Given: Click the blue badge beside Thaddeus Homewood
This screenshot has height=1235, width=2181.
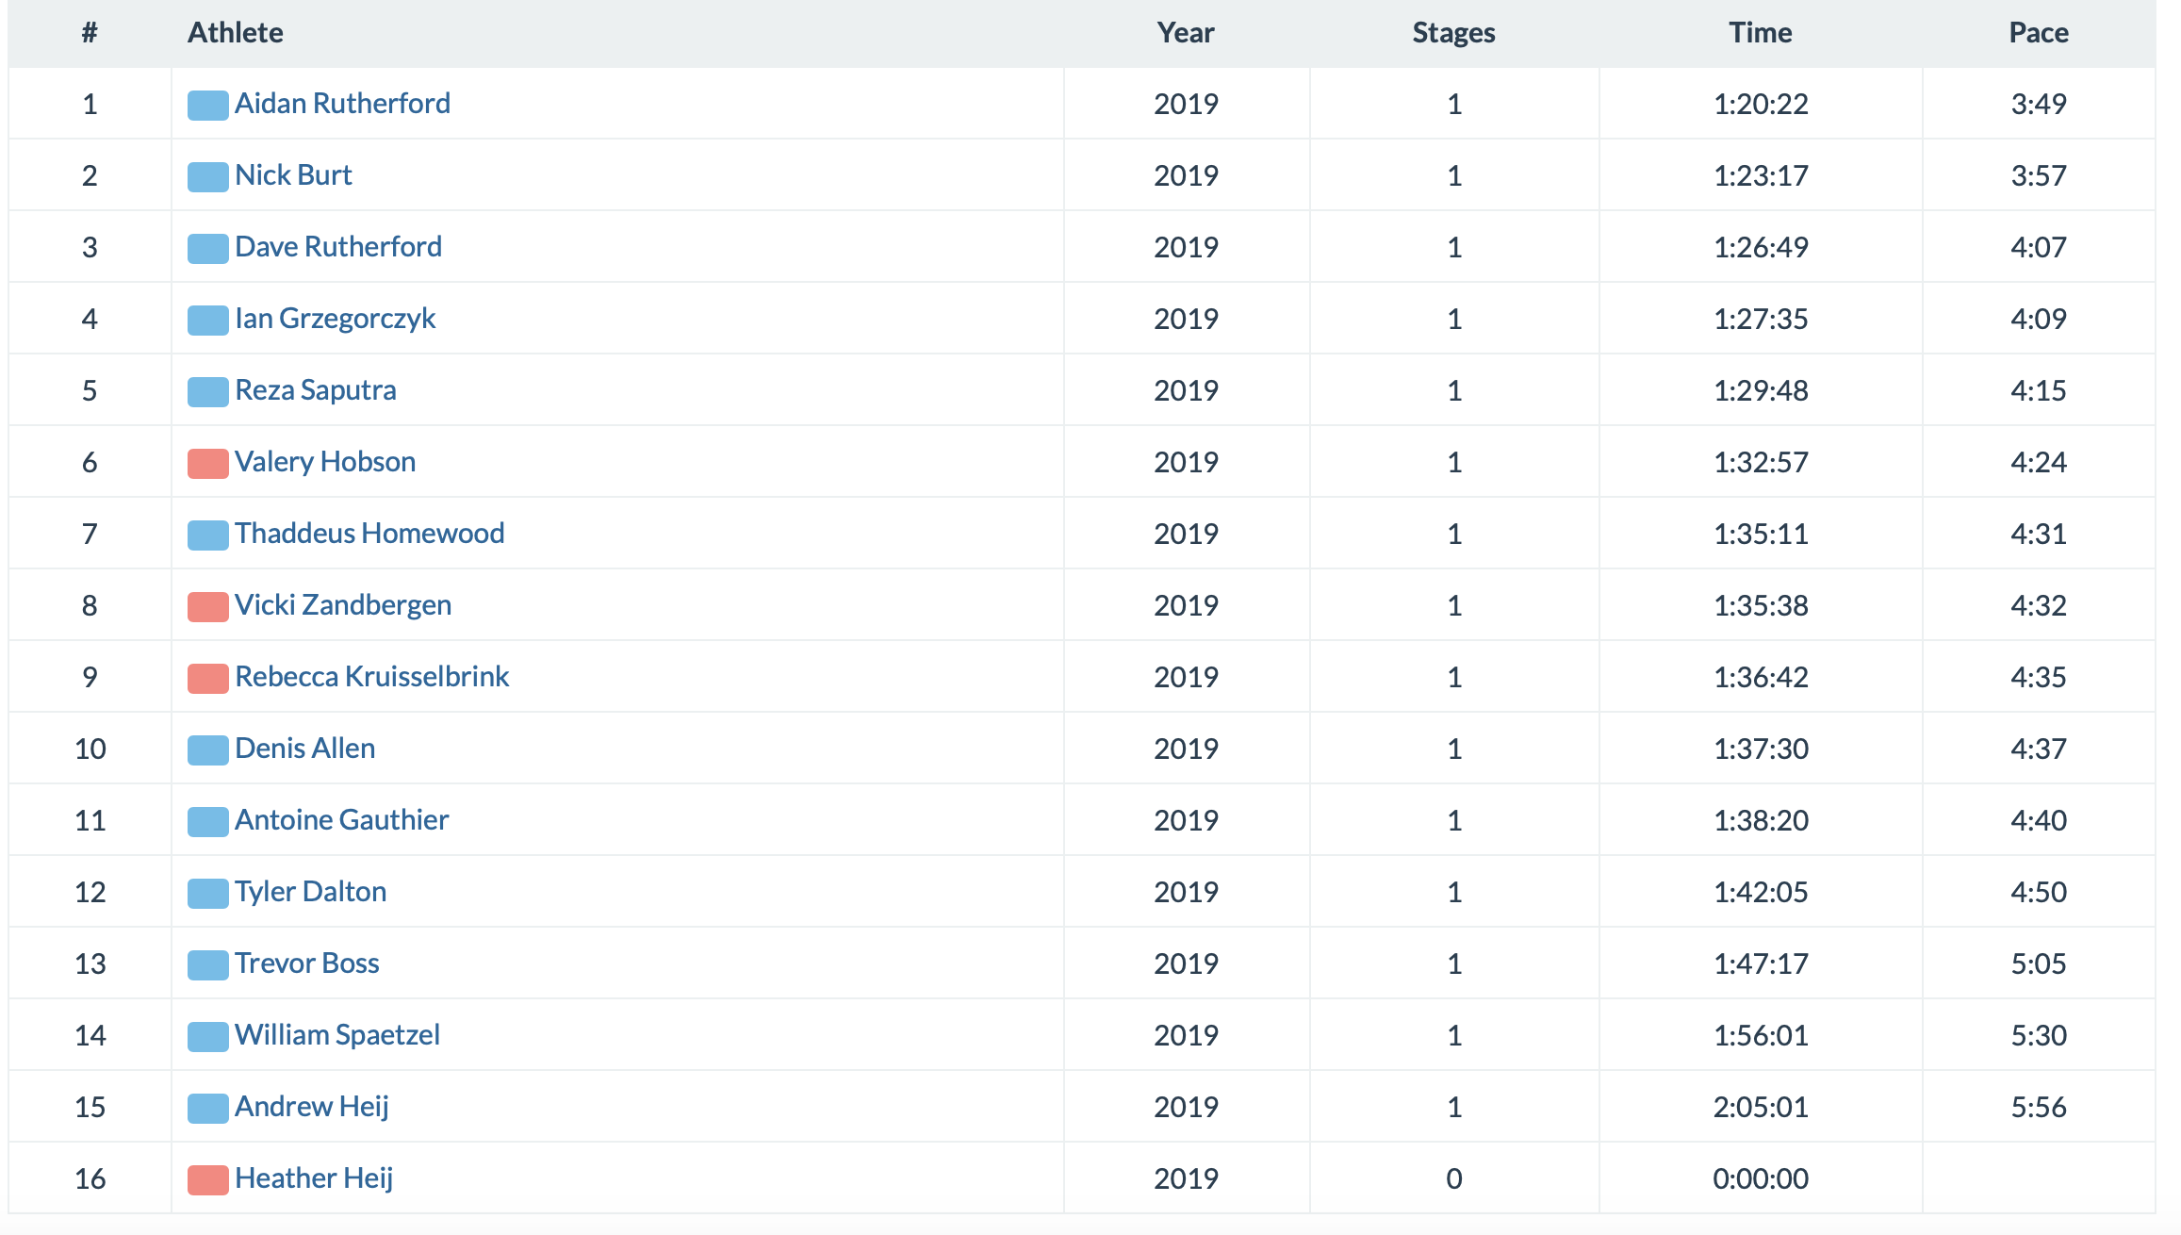Looking at the screenshot, I should click(207, 535).
